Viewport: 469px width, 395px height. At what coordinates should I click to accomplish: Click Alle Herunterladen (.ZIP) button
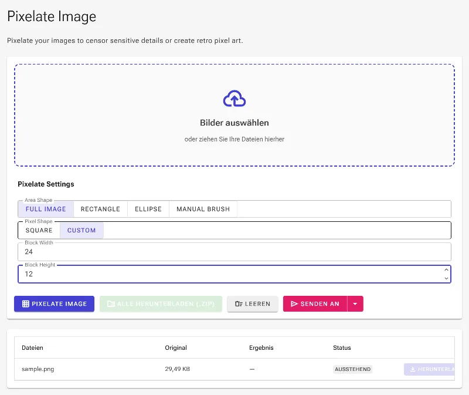click(161, 303)
